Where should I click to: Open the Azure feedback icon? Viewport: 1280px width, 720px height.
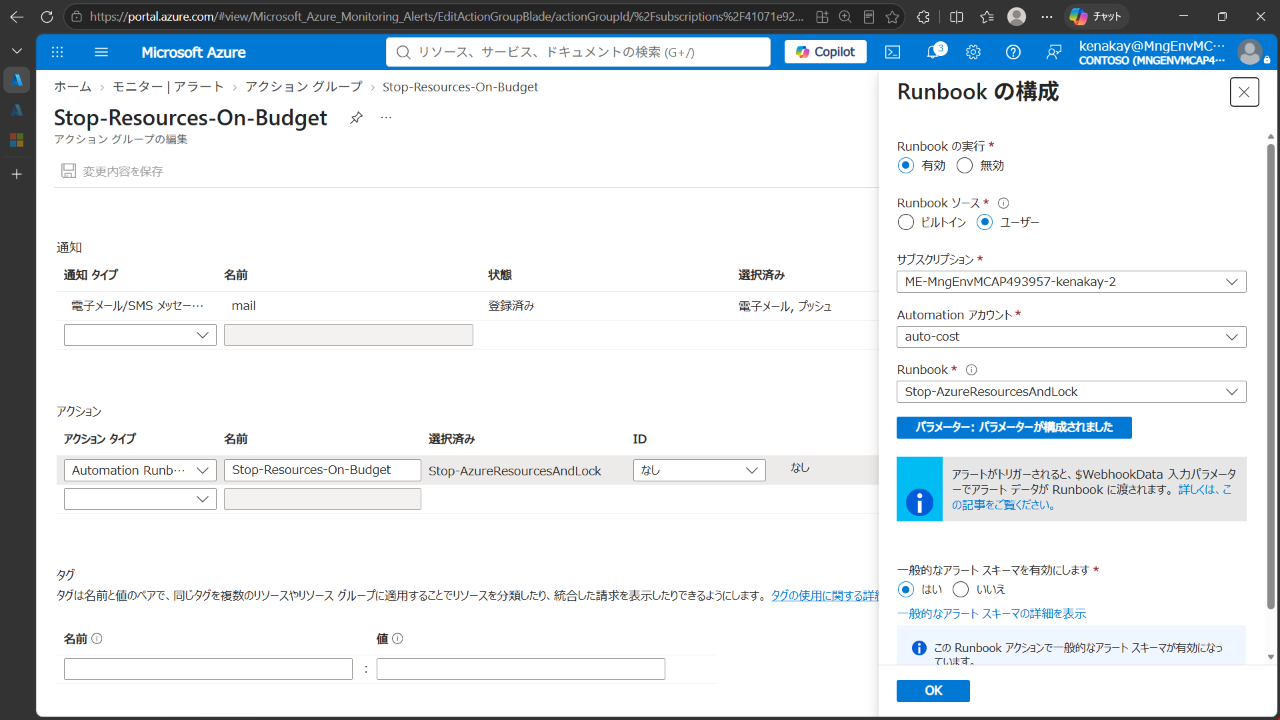1053,52
